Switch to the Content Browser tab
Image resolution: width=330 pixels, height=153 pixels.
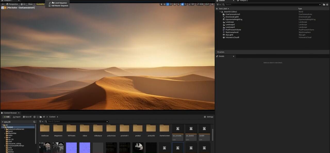click(10, 113)
